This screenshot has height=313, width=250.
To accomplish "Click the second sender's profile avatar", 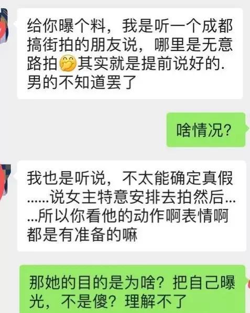I will click(x=5, y=181).
